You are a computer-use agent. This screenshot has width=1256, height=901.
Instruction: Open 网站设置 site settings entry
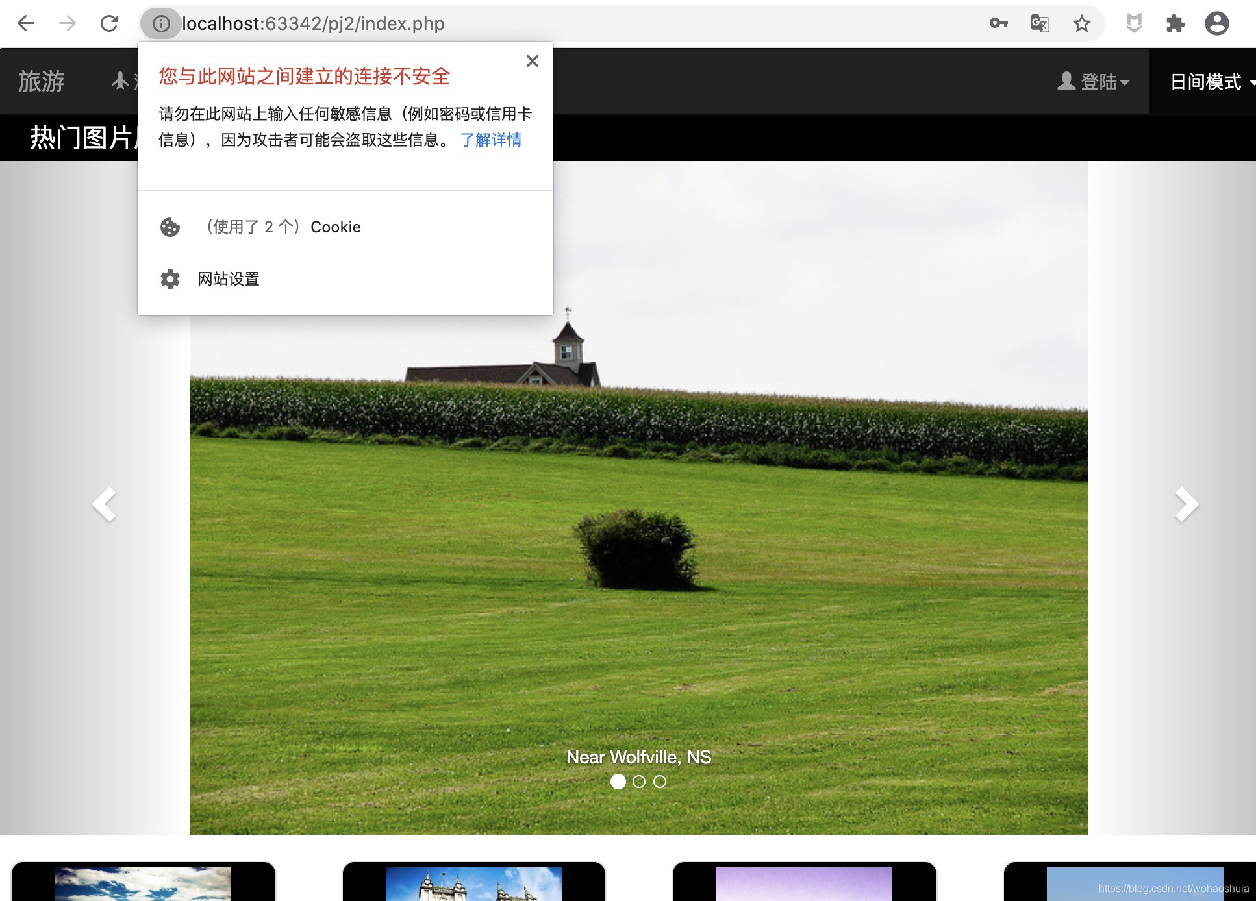click(228, 279)
